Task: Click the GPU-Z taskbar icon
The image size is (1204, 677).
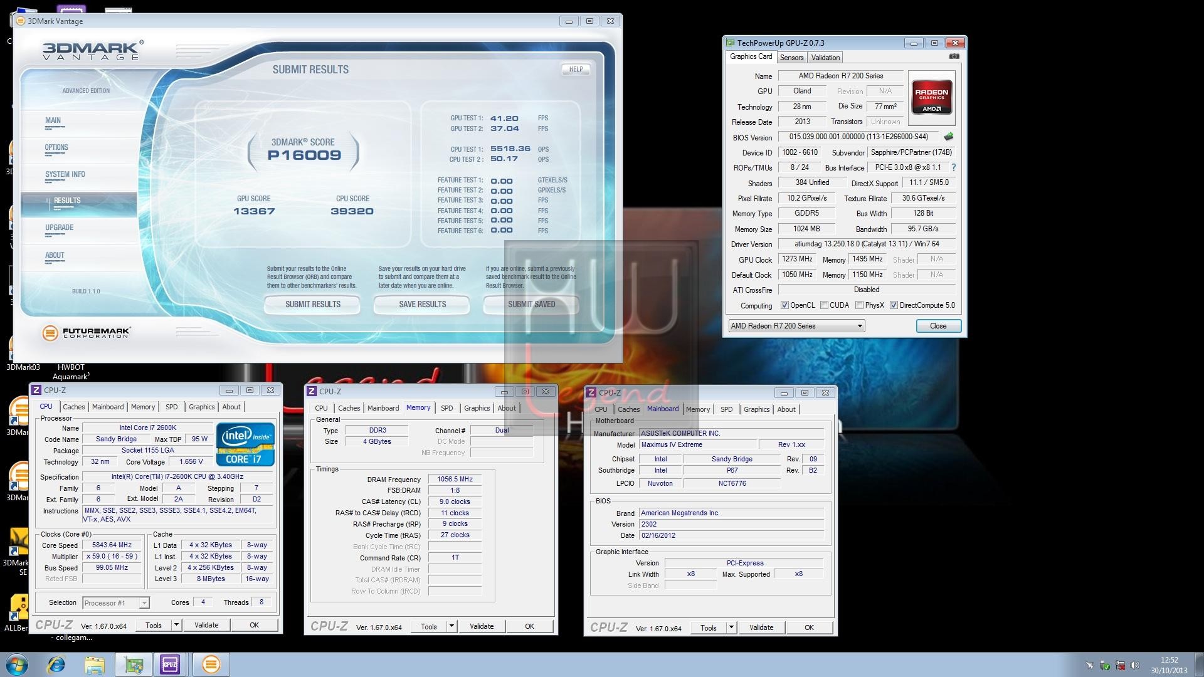Action: click(134, 664)
